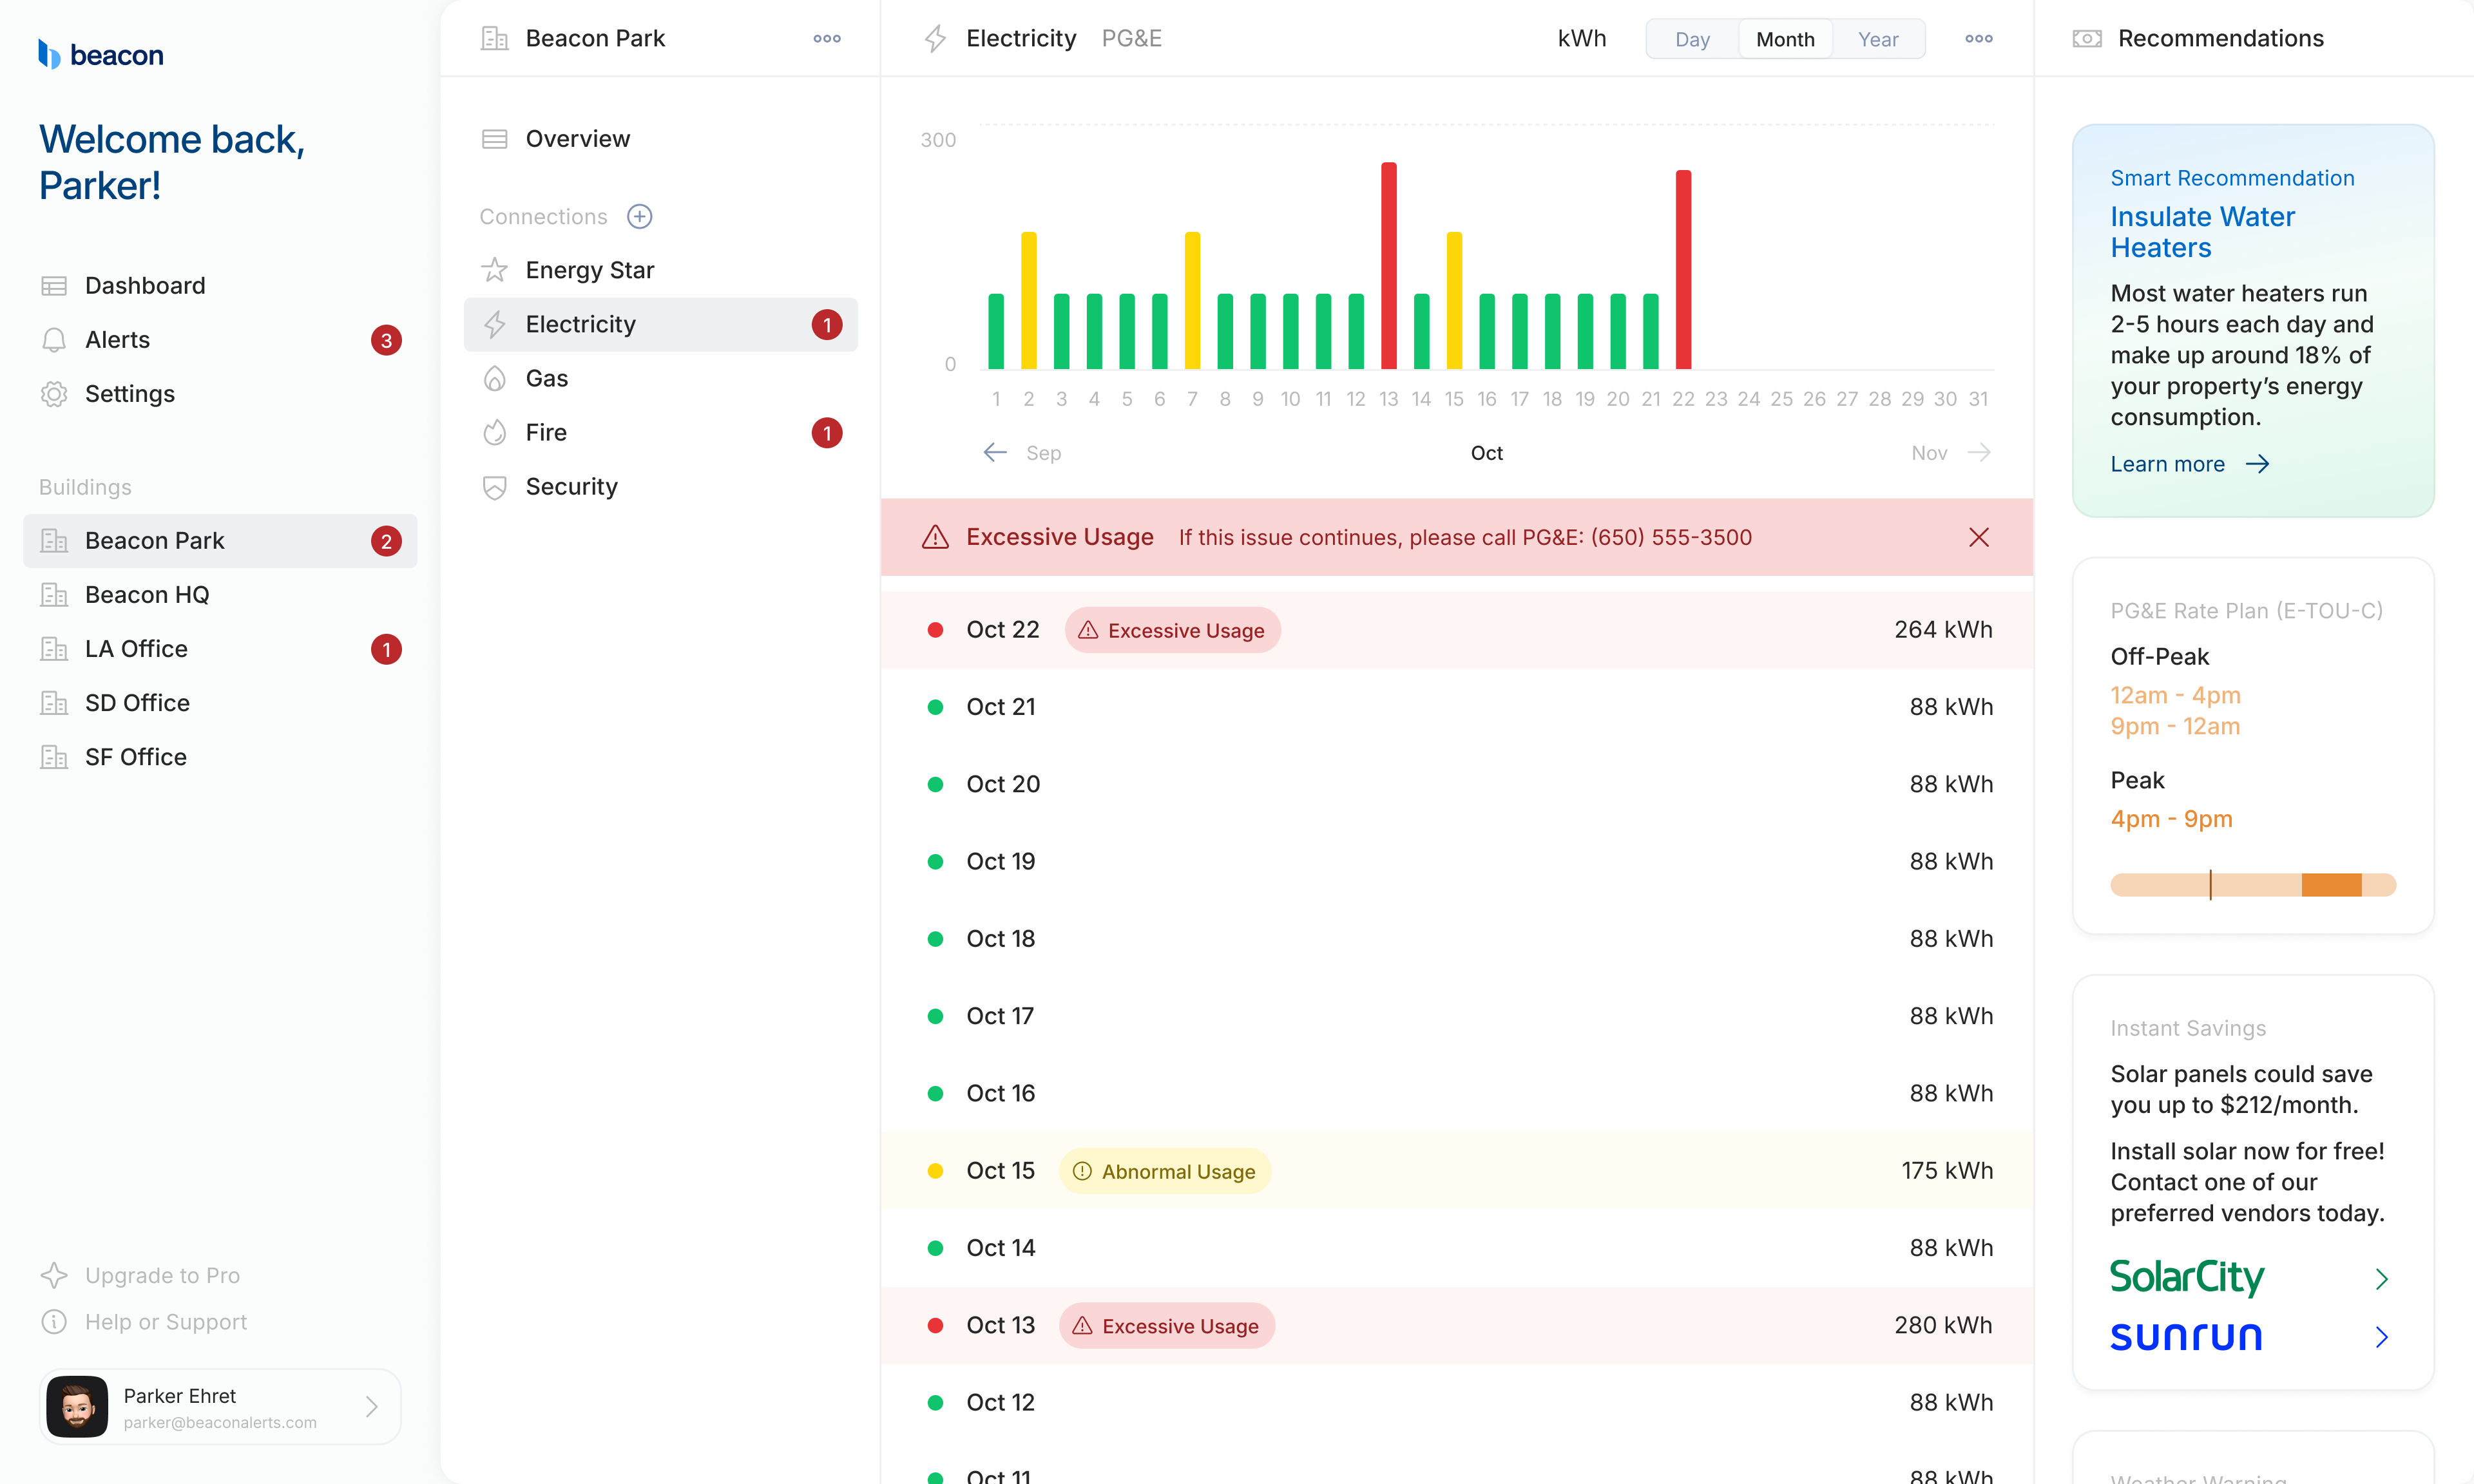This screenshot has width=2474, height=1484.
Task: Click the Beacon Park building icon in header
Action: coord(494,38)
